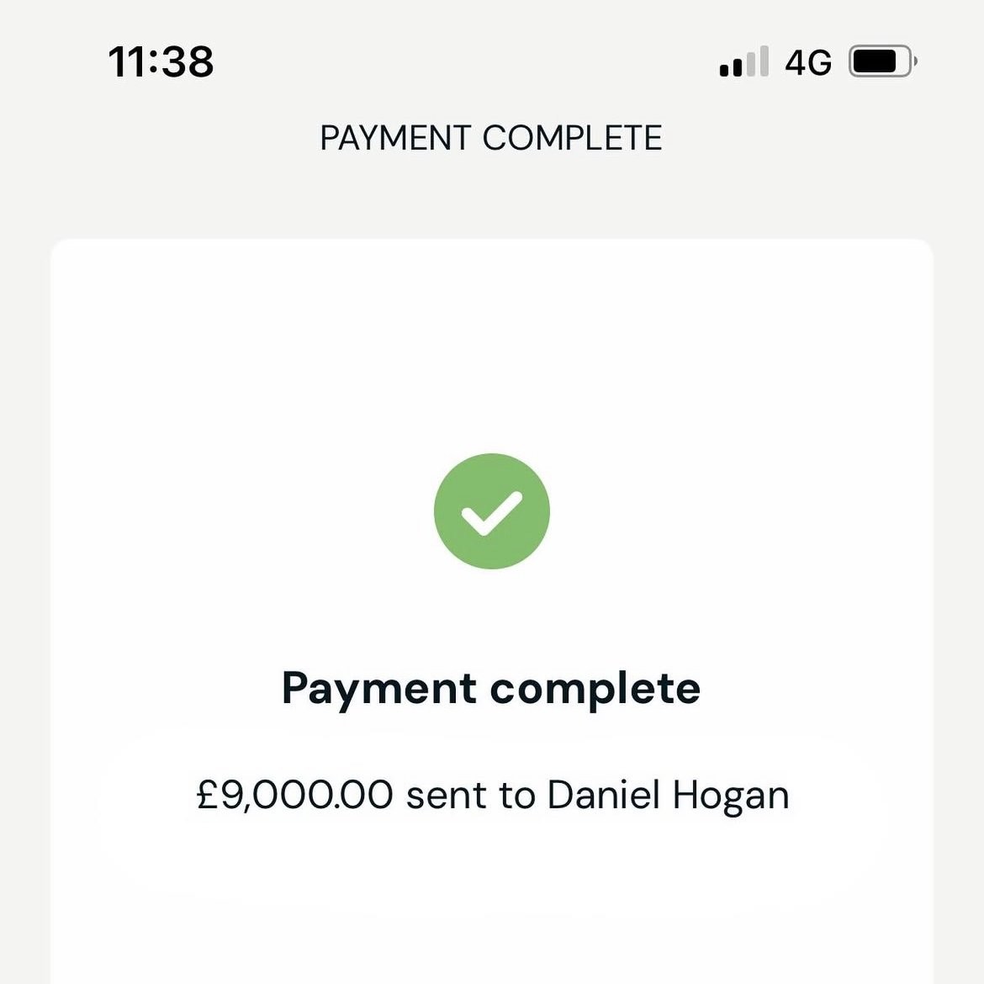Tap the minute digits 38 in the clock
This screenshot has height=984, width=984.
(188, 62)
